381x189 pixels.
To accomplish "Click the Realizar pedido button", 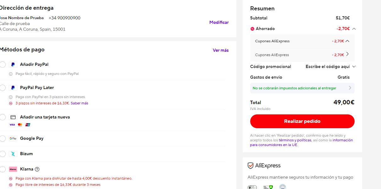I will coord(302,121).
